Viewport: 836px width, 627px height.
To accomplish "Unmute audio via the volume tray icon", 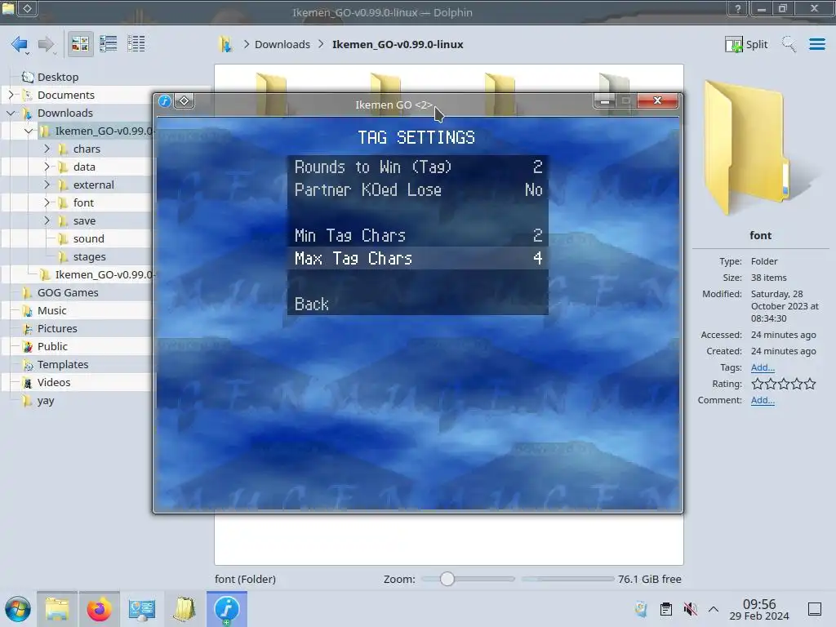I will pos(690,609).
